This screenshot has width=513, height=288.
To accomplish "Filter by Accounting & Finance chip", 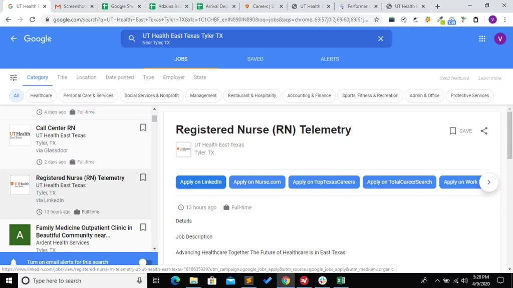I will (x=309, y=95).
